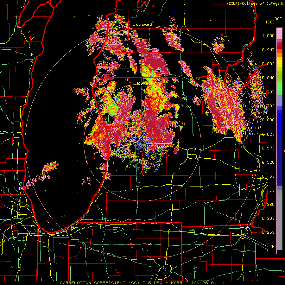The height and width of the screenshot is (285, 285).
Task: Click the 100 NMI range ring label
Action: coord(142,25)
